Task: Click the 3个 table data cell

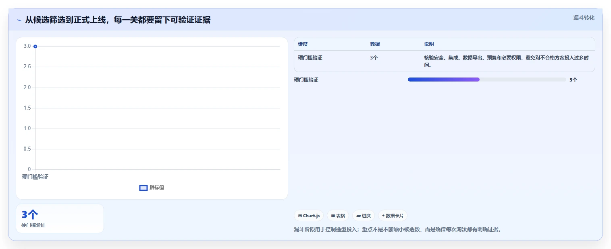Action: click(374, 58)
